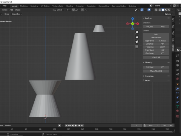The width and height of the screenshot is (181, 136).
Task: Toggle X-ray display button
Action: point(156,10)
